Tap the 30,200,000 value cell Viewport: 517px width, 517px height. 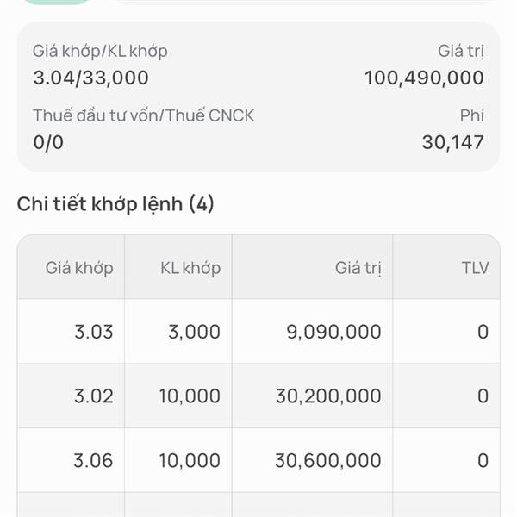tap(328, 396)
